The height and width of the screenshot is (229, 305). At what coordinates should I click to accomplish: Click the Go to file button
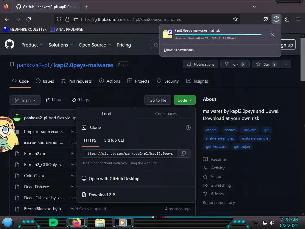point(158,100)
